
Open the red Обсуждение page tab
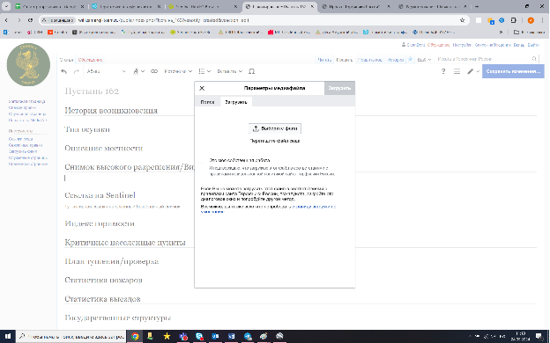click(90, 60)
